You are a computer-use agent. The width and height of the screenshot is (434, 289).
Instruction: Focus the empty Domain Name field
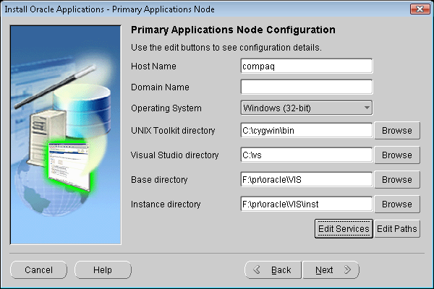point(306,87)
